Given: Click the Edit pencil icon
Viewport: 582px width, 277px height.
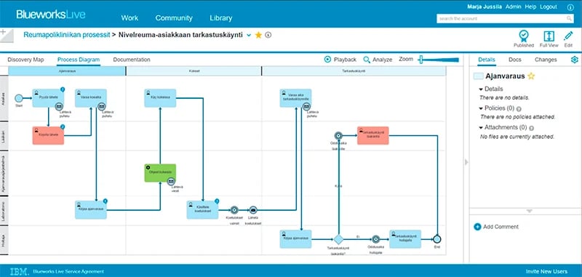Looking at the screenshot, I should pyautogui.click(x=568, y=36).
